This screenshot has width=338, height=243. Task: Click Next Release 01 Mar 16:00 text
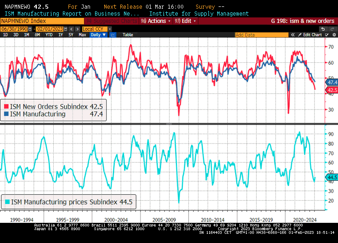point(144,7)
